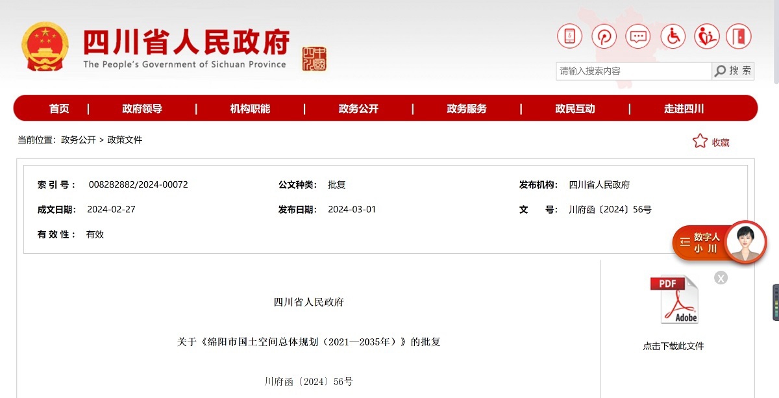Image resolution: width=779 pixels, height=398 pixels.
Task: Close the digital assistant with X button
Action: tap(721, 278)
